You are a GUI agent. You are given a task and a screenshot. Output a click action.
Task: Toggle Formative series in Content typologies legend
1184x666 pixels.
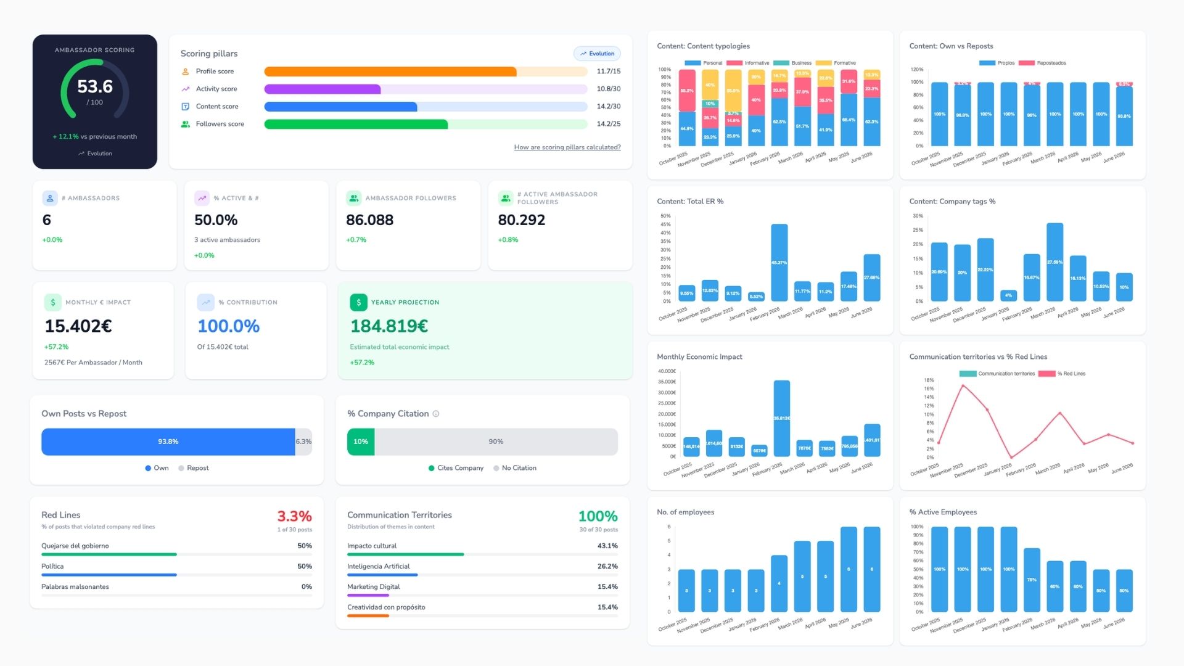pyautogui.click(x=836, y=63)
